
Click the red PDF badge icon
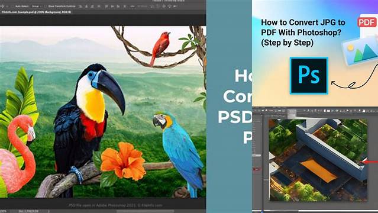[367, 22]
